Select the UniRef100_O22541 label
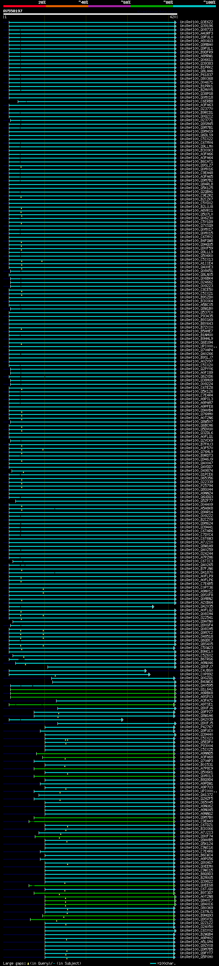 (196, 617)
